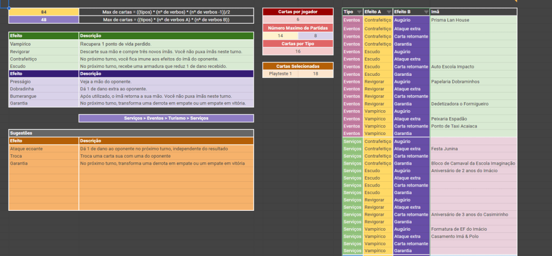This screenshot has width=552, height=256.
Task: Open the Efeito A column filter
Action: point(387,12)
